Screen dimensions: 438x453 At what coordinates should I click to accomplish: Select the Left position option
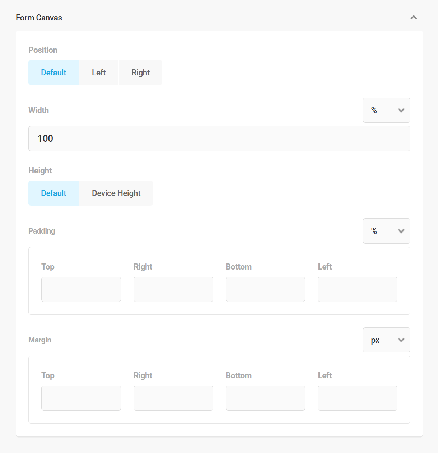(x=98, y=72)
